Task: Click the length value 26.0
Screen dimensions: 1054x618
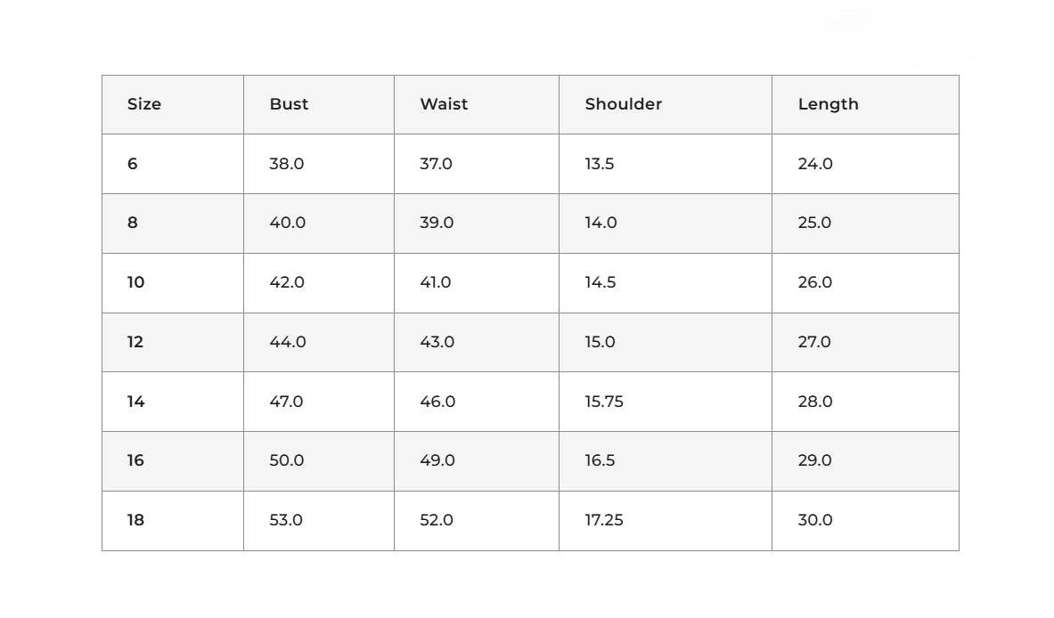Action: pos(814,282)
